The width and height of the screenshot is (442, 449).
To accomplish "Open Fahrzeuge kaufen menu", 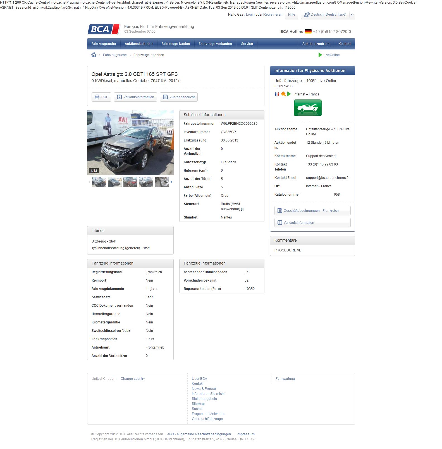I will tap(176, 44).
